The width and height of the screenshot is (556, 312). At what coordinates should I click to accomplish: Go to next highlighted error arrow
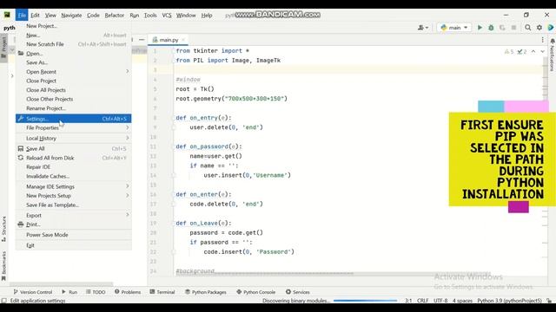tap(542, 52)
